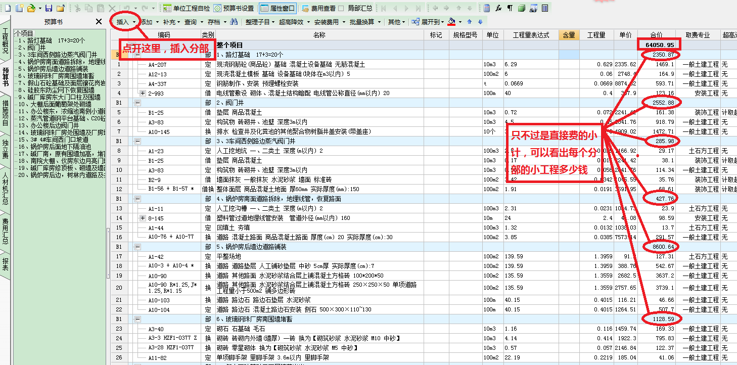Click the 含量 column header

click(569, 35)
